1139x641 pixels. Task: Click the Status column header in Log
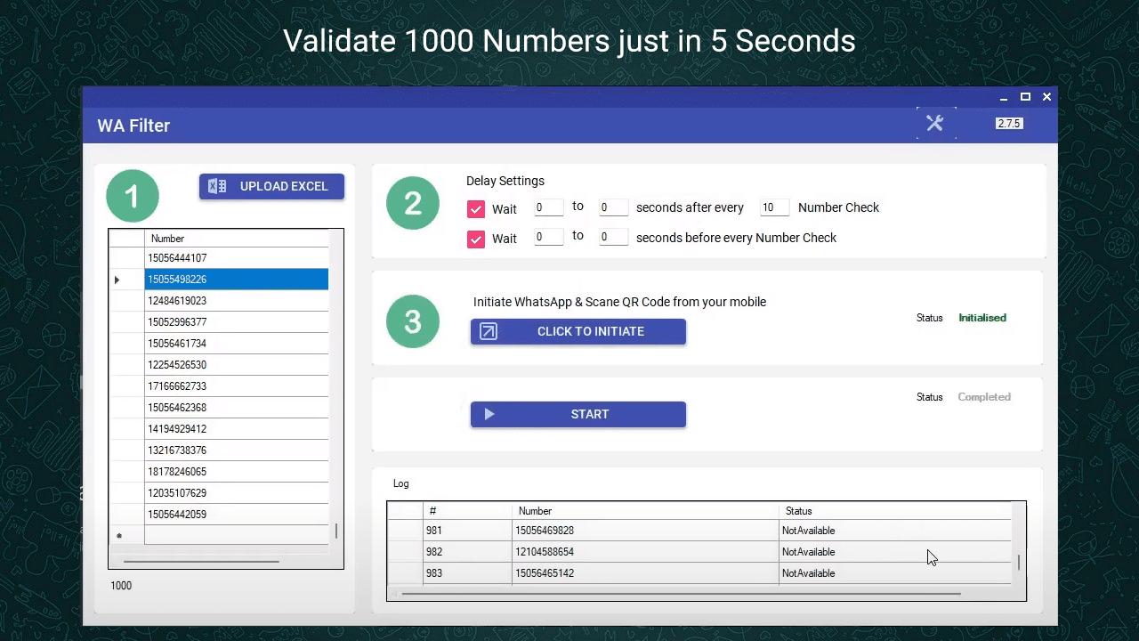tap(894, 511)
